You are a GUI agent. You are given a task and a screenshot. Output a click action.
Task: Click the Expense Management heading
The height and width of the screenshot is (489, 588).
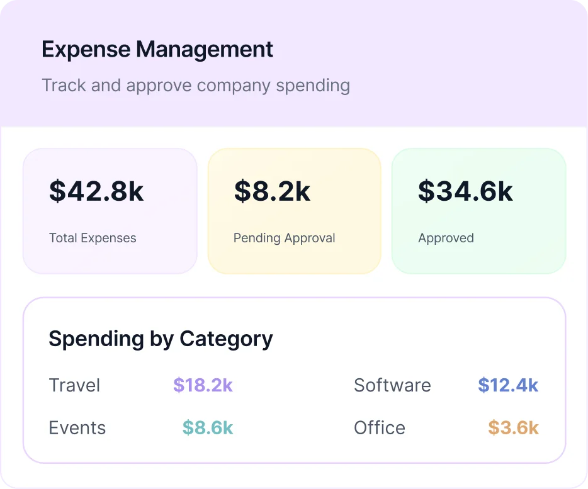(x=157, y=49)
